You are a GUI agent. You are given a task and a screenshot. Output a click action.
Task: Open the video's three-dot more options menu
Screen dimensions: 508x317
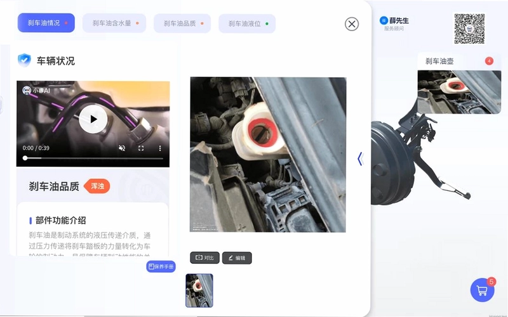click(160, 148)
